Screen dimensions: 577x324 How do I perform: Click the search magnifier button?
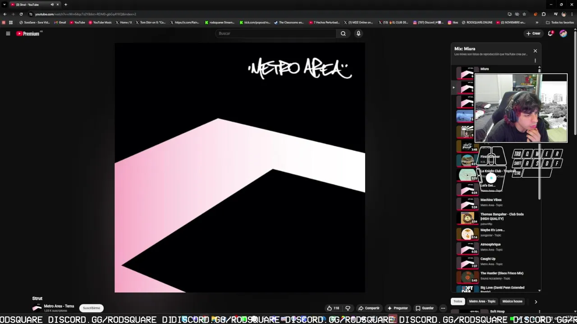pos(343,33)
